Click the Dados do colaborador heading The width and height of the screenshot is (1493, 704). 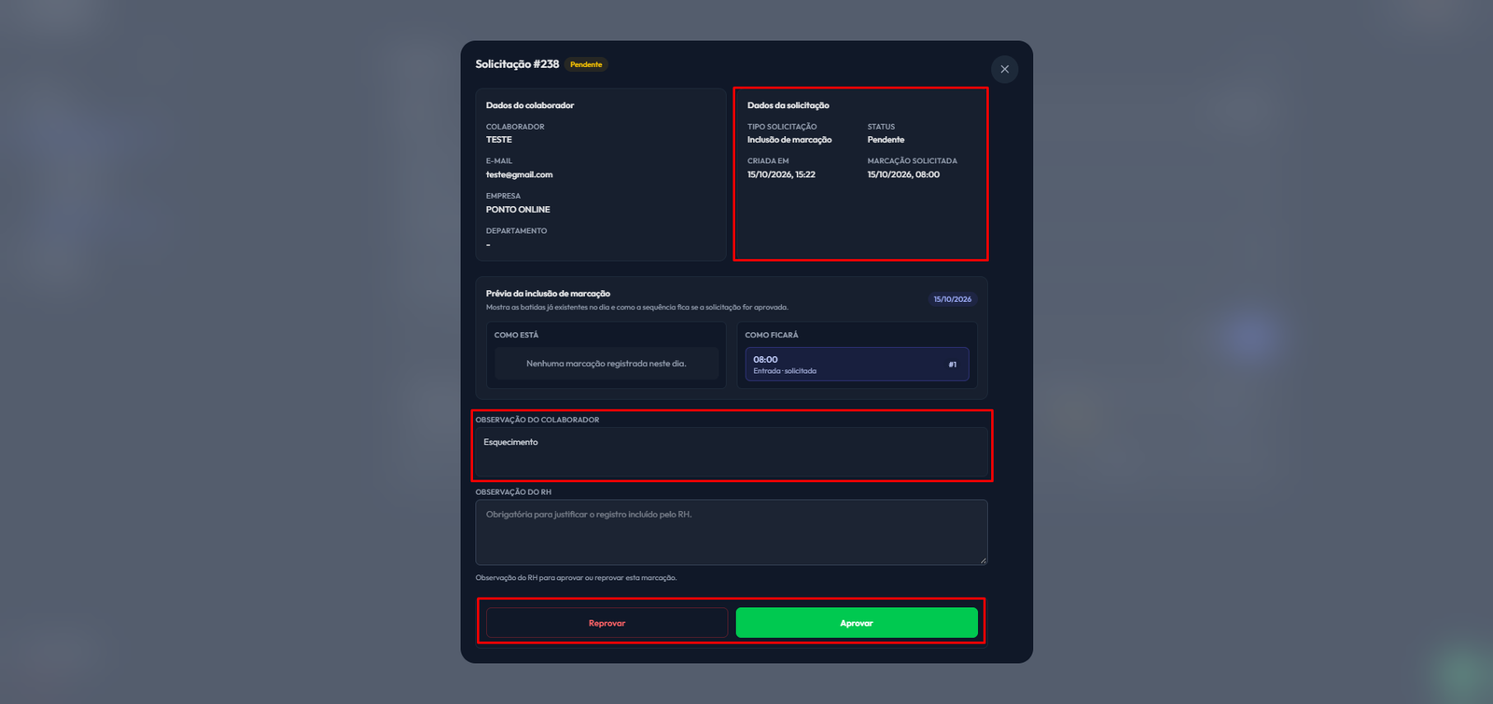pos(530,105)
